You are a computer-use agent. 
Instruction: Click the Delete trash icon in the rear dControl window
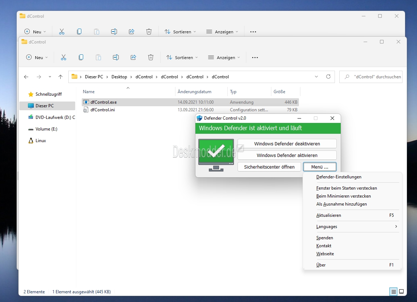point(149,32)
